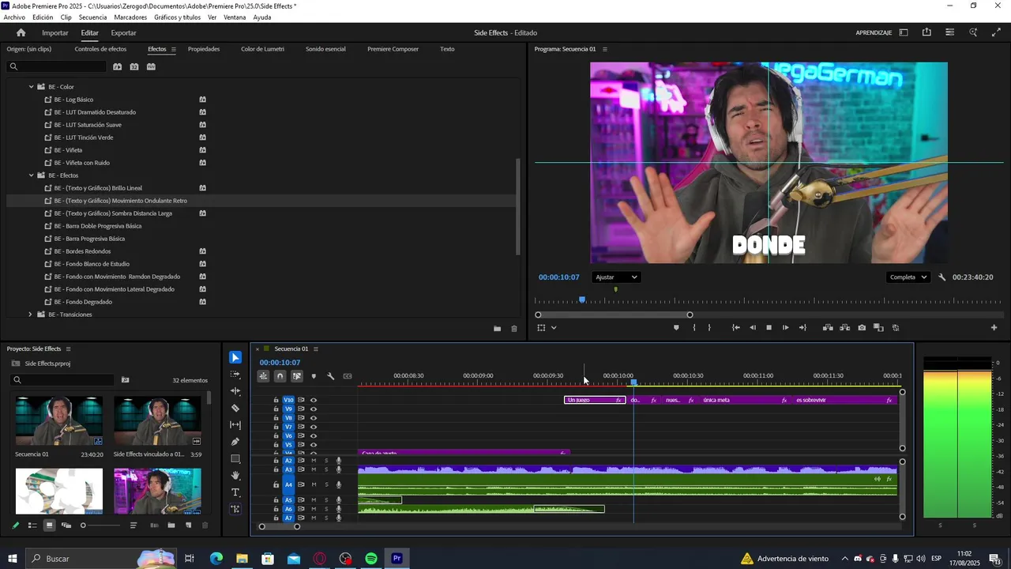Toggle linked selection in timeline

pos(297,376)
